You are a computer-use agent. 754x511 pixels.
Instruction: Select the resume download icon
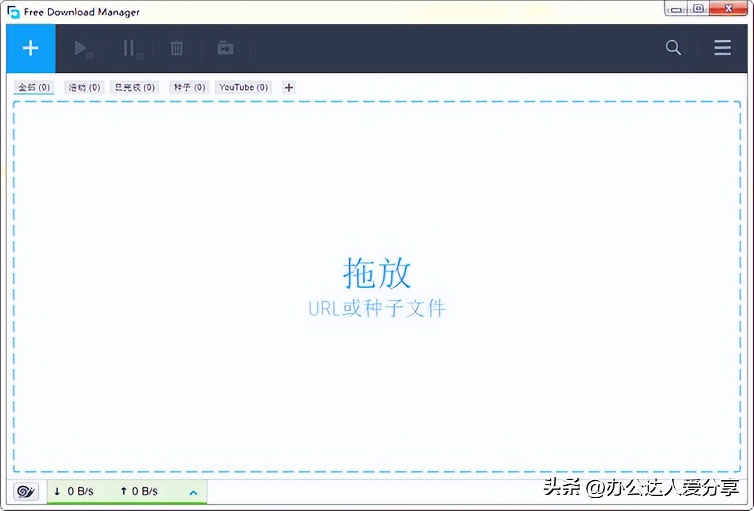[83, 48]
